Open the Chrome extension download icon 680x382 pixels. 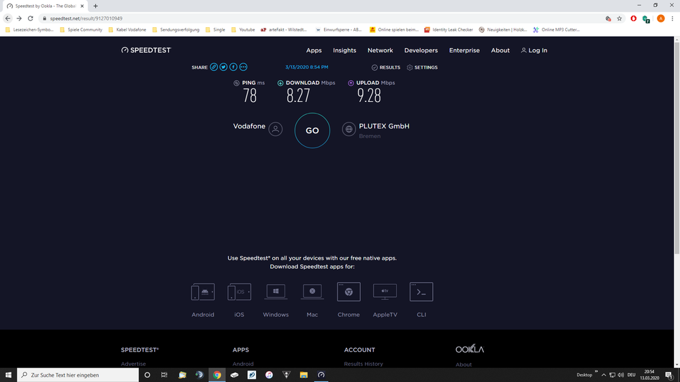tap(349, 292)
